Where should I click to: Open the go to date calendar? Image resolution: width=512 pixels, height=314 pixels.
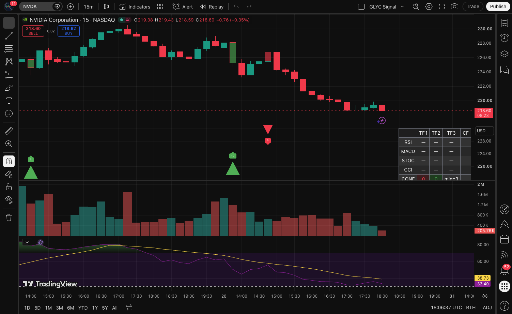(x=129, y=308)
